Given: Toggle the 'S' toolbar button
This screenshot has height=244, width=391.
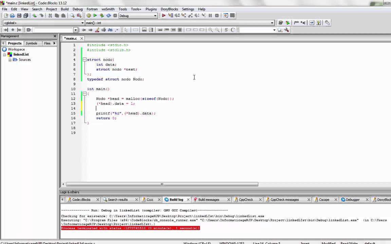Looking at the screenshot, I should pyautogui.click(x=226, y=30).
